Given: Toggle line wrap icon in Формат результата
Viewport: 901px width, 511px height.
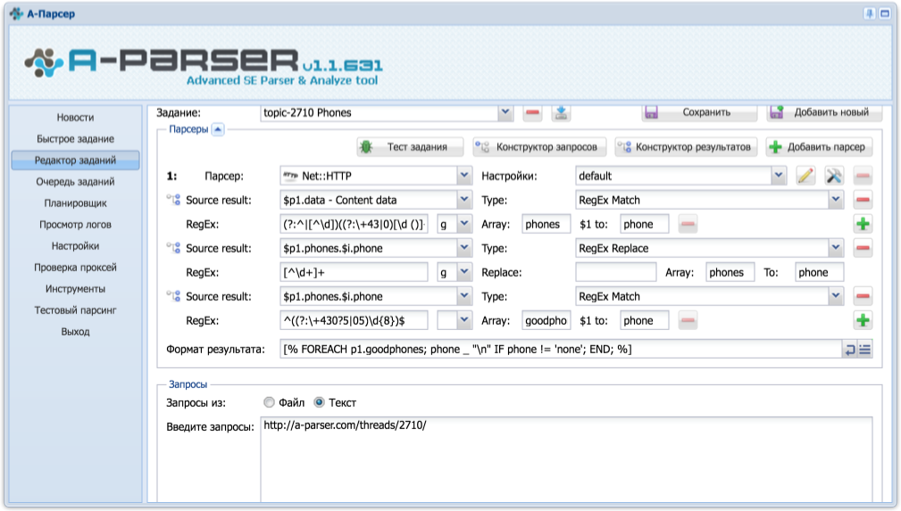Looking at the screenshot, I should (849, 349).
